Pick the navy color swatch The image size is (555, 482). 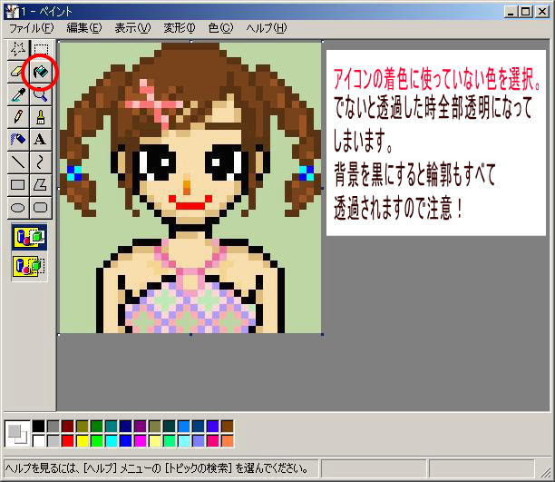point(126,426)
